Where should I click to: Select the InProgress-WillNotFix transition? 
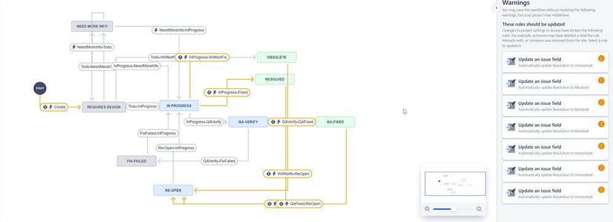click(x=202, y=57)
